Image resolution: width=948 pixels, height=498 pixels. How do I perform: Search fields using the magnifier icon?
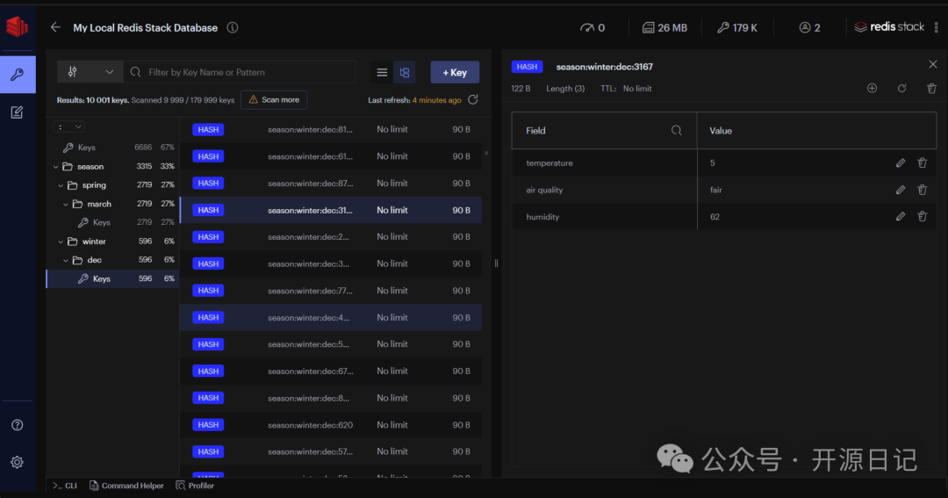(676, 131)
